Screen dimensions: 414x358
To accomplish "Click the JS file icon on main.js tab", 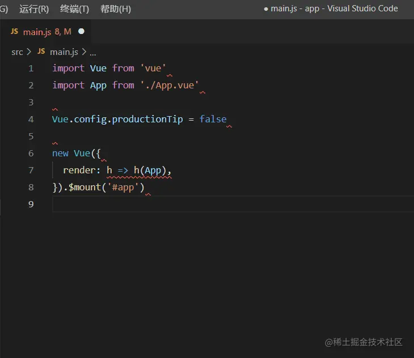I will 15,32.
